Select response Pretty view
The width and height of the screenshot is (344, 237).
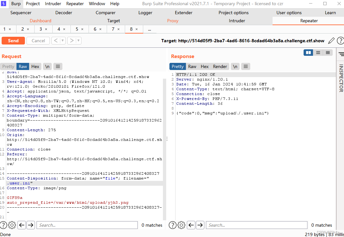178,66
